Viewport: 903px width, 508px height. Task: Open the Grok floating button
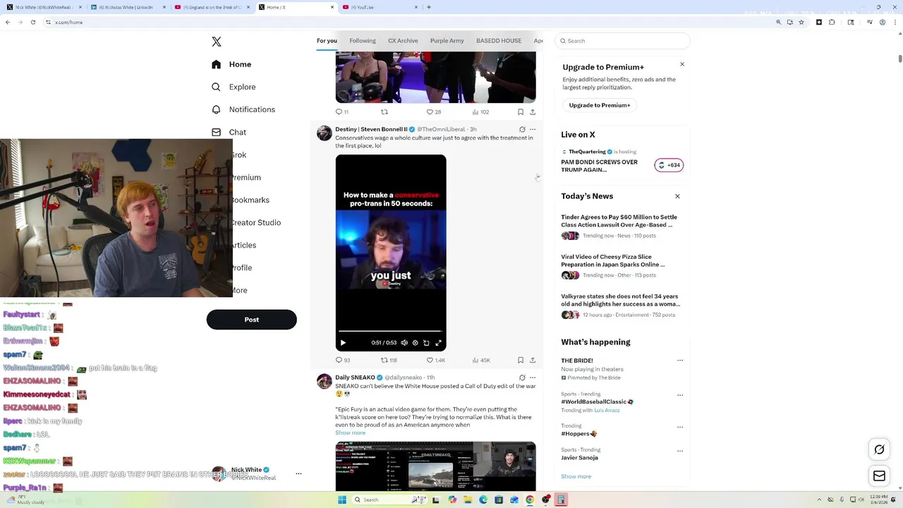click(x=879, y=449)
